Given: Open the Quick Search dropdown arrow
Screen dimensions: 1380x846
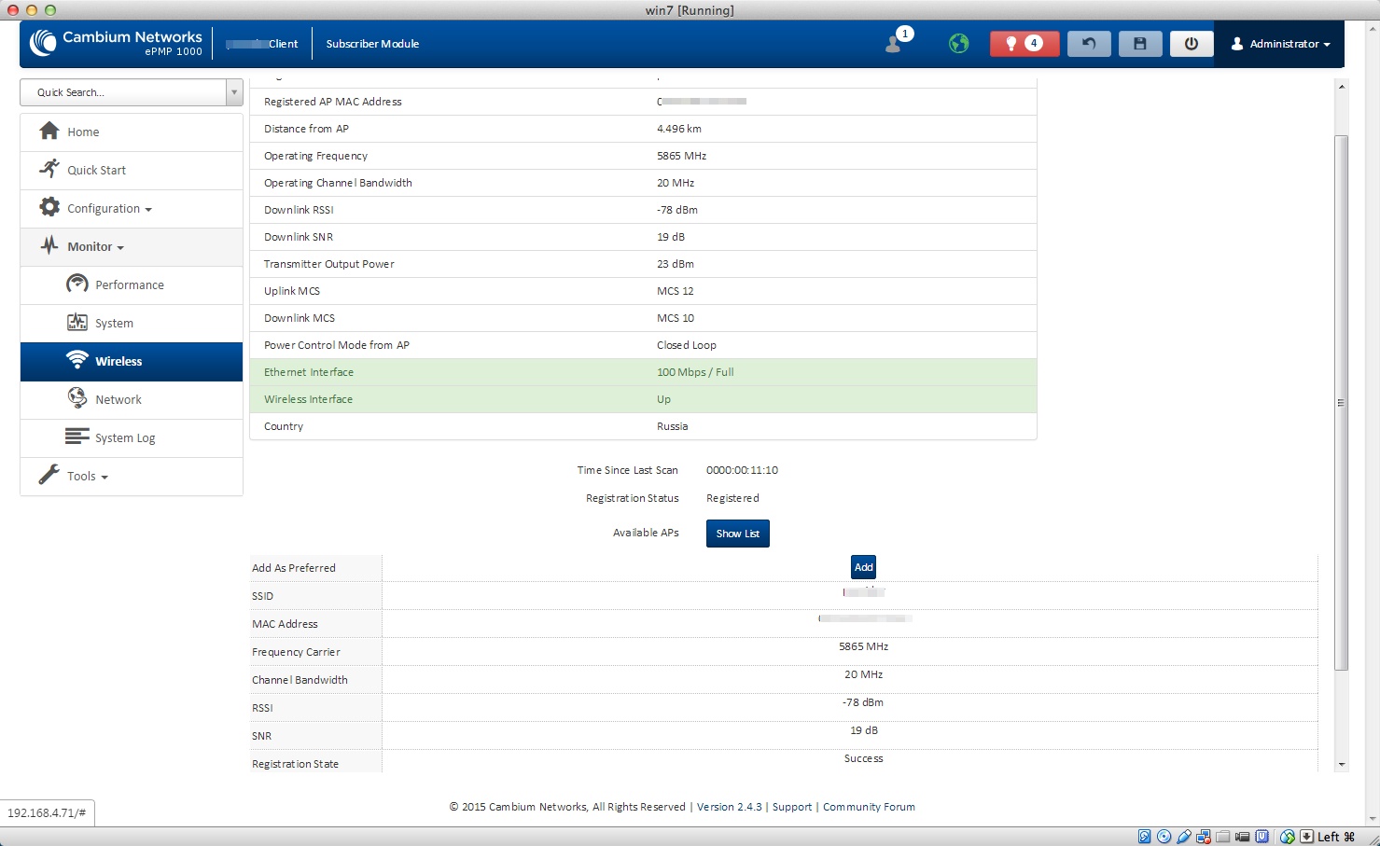Looking at the screenshot, I should pos(233,92).
